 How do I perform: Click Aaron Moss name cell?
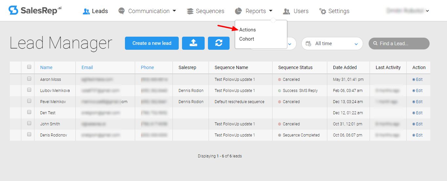[x=51, y=80]
